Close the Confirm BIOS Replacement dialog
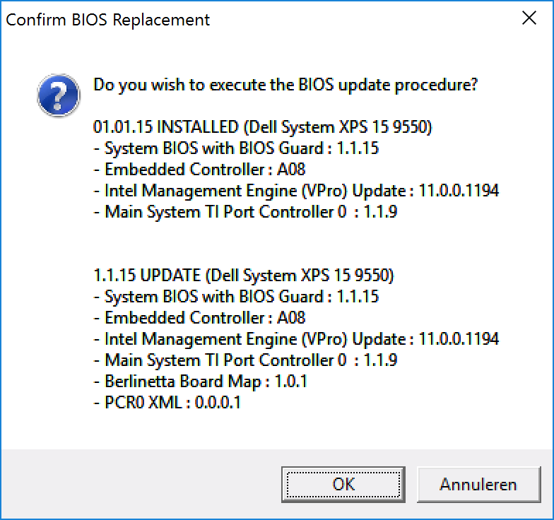This screenshot has width=554, height=520. [529, 19]
